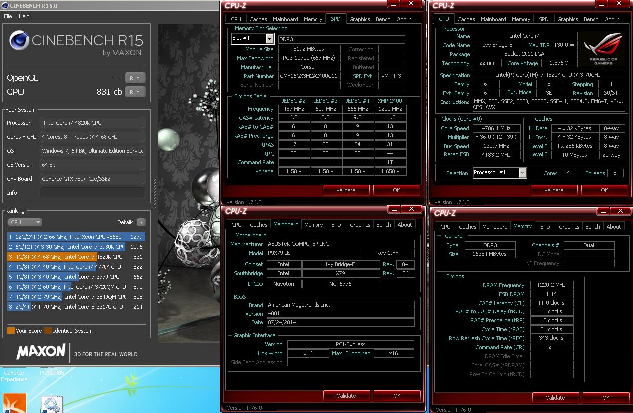Select the Core i7-3720QM ranking row

click(x=77, y=287)
